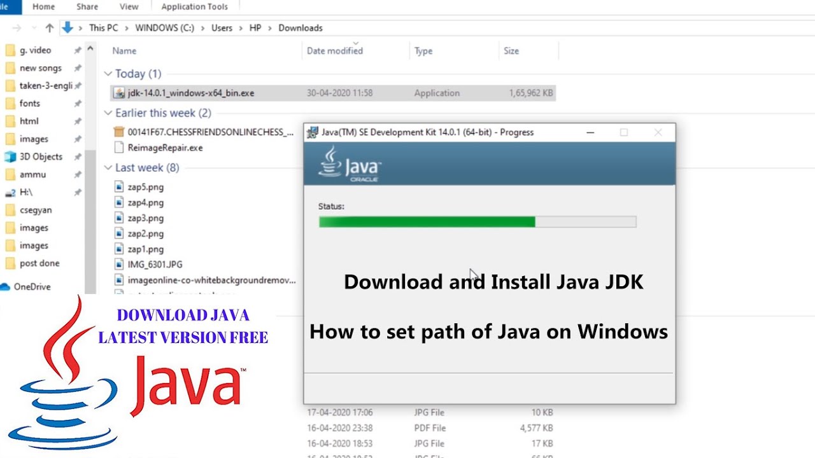Image resolution: width=815 pixels, height=458 pixels.
Task: Select the zap3.png file name
Action: [145, 218]
